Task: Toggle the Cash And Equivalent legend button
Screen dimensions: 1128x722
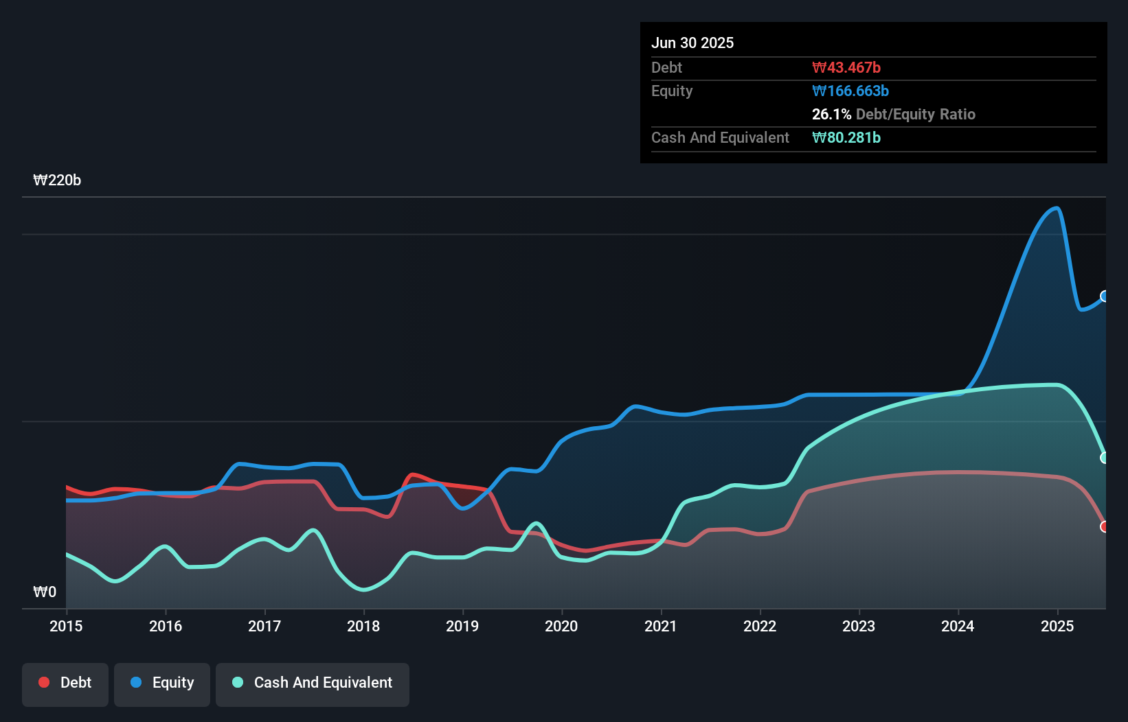Action: click(x=313, y=684)
